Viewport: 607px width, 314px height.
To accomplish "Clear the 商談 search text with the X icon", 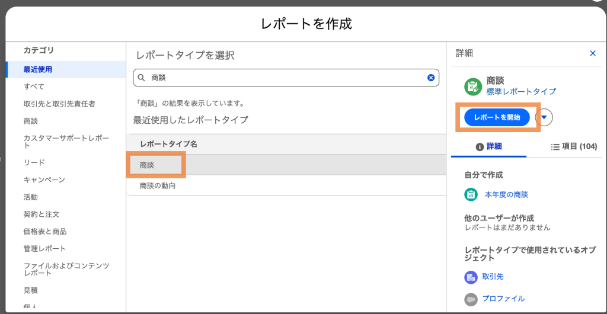I will [x=431, y=78].
